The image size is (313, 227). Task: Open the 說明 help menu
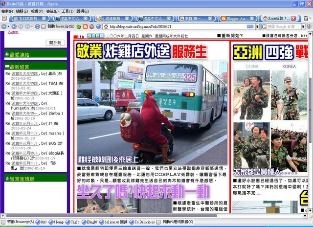click(83, 11)
